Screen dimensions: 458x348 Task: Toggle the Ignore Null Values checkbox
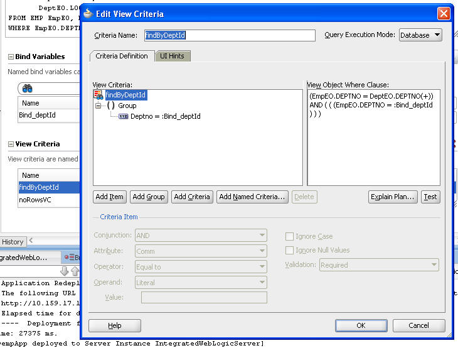289,251
